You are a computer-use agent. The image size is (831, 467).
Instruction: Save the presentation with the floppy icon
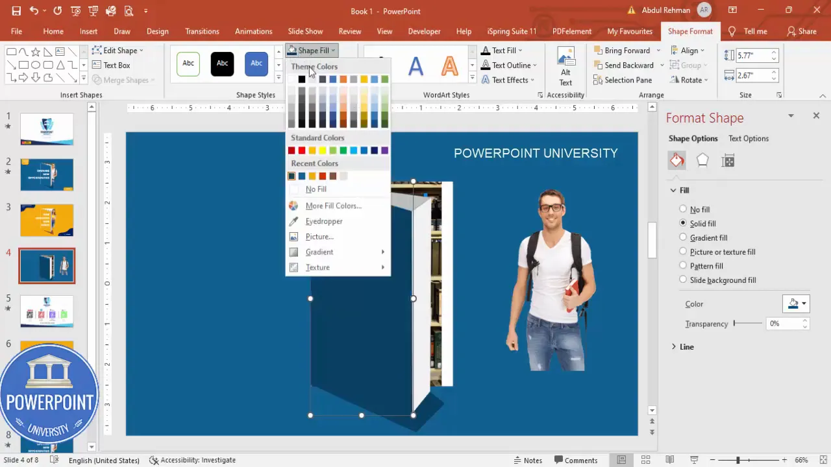16,11
